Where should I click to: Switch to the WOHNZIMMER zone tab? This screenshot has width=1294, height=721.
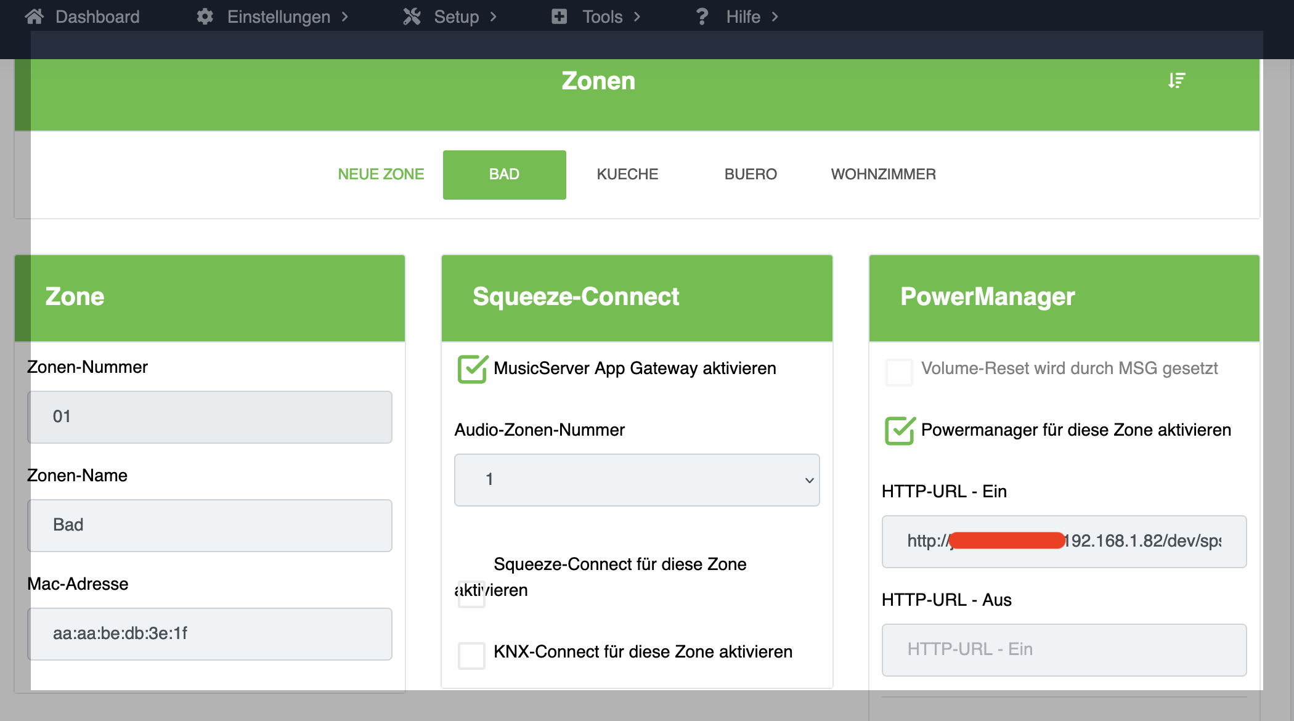pos(883,174)
